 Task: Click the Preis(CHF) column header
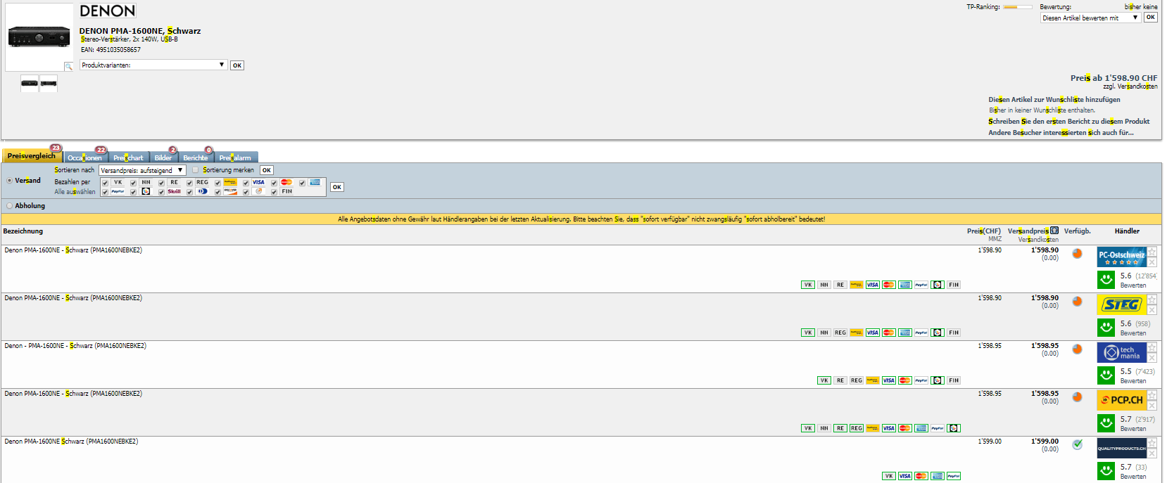tap(984, 231)
